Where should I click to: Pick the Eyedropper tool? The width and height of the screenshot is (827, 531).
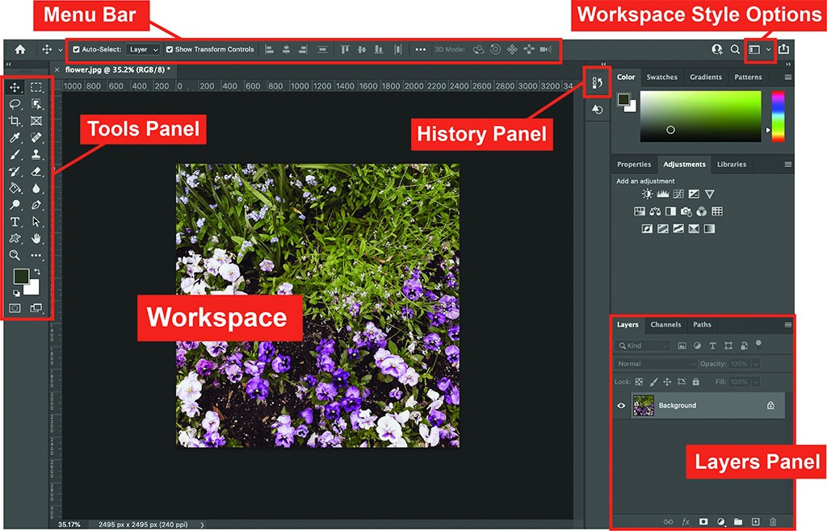click(15, 138)
